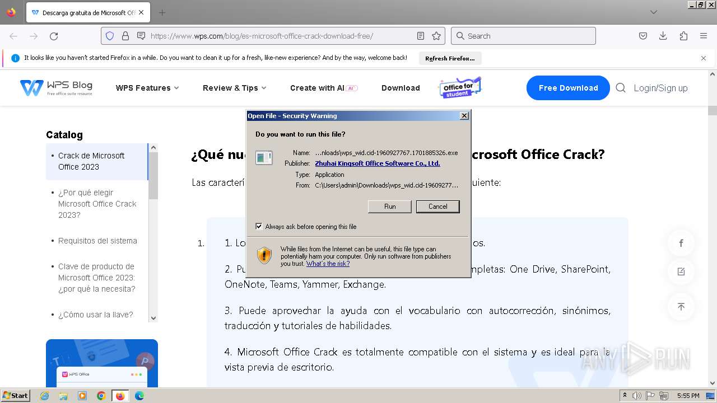This screenshot has height=403, width=717.
Task: Select catalog item ¿Cómo usar la llave?
Action: [95, 315]
